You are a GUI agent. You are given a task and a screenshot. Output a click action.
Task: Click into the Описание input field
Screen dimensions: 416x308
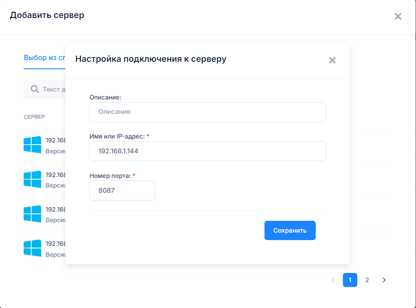pos(207,112)
